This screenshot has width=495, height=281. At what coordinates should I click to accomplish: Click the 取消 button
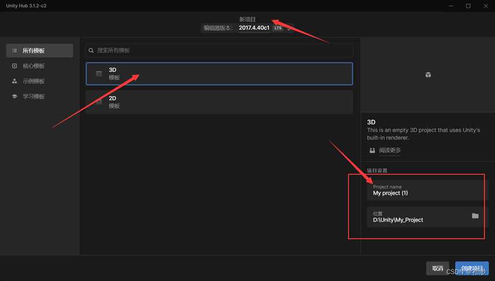coord(438,268)
